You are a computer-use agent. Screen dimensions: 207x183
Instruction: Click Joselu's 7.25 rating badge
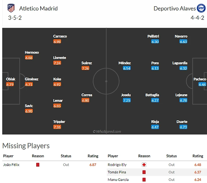[x=127, y=100]
